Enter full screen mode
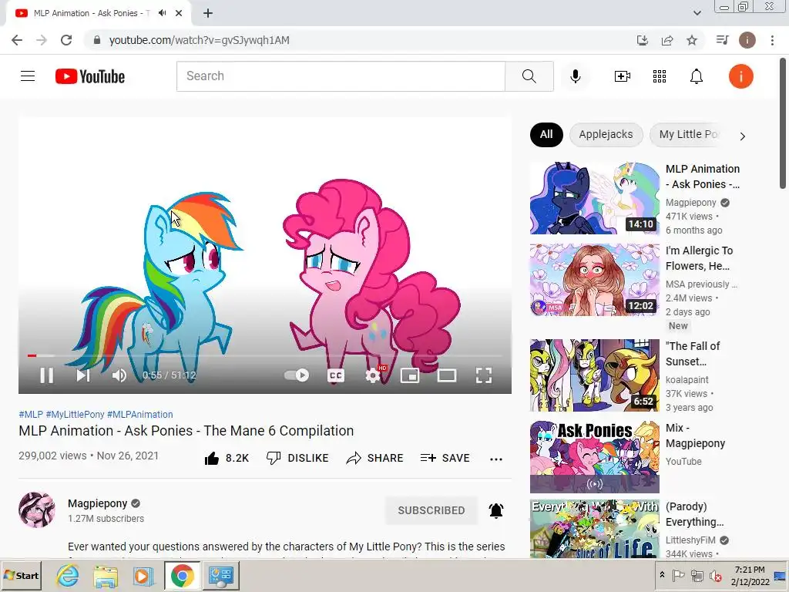Image resolution: width=789 pixels, height=592 pixels. tap(484, 375)
